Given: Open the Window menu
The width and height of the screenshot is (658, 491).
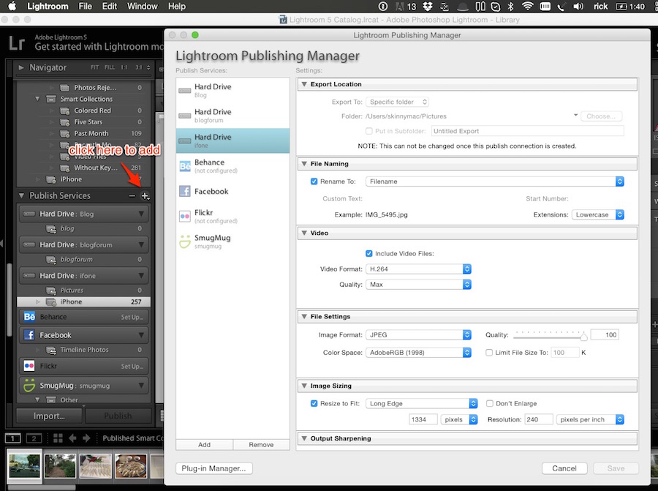Looking at the screenshot, I should [x=143, y=7].
